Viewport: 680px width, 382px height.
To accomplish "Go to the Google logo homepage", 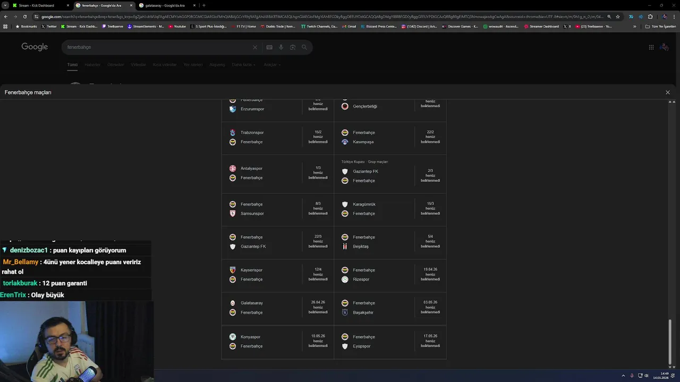I will coord(35,47).
